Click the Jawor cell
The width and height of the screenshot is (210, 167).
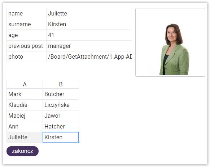tap(61, 116)
